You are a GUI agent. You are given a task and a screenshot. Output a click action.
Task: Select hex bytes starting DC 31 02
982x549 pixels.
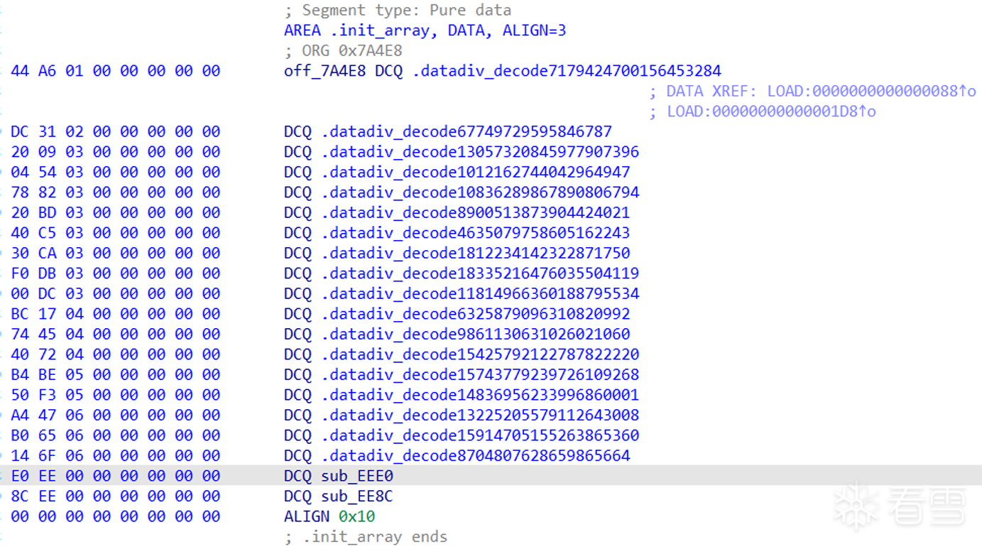(116, 132)
